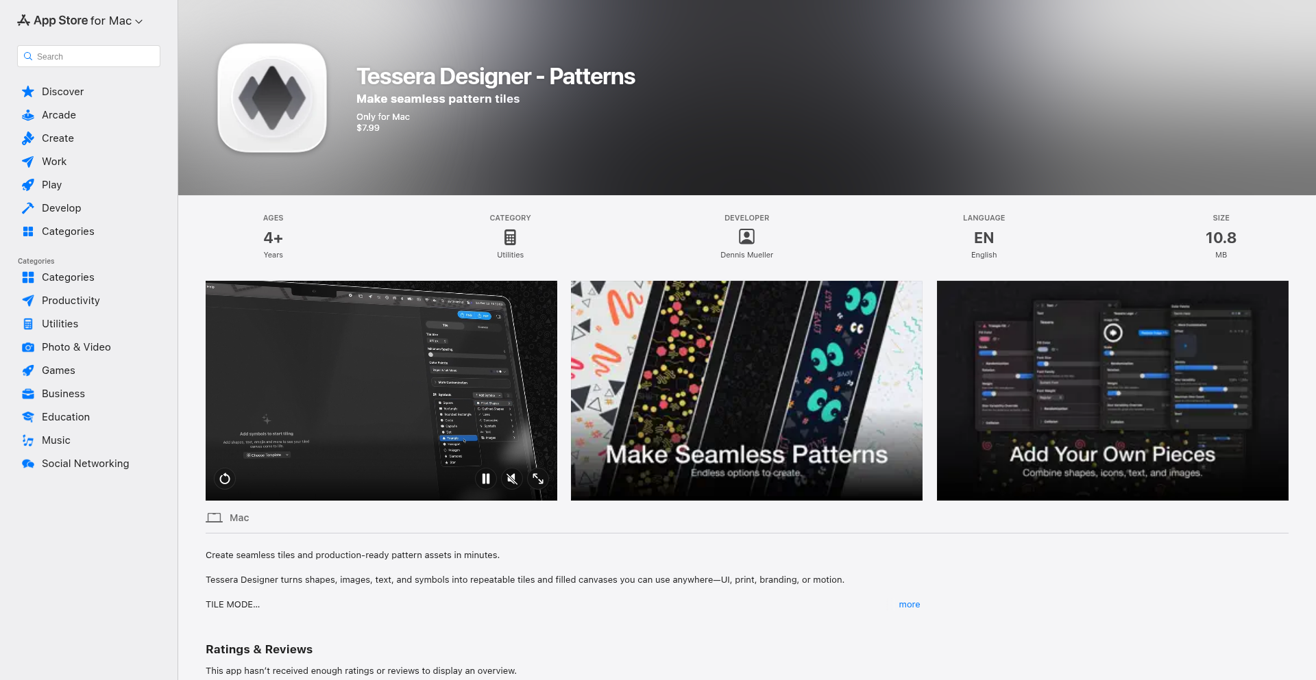Click the search input field
Image resolution: width=1316 pixels, height=680 pixels.
click(x=88, y=56)
